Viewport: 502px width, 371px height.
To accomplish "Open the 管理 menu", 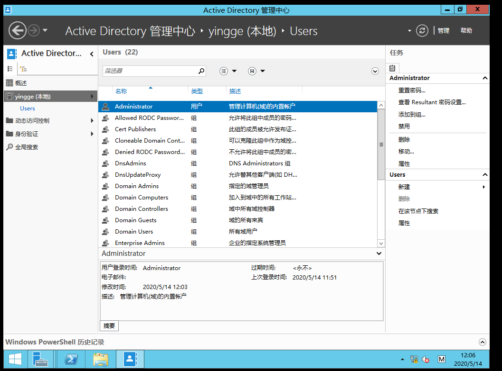I will click(444, 31).
